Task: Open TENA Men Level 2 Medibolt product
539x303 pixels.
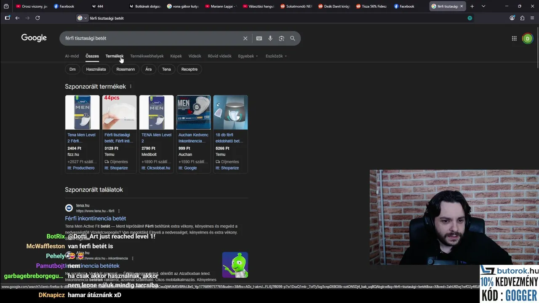Action: pos(156,138)
